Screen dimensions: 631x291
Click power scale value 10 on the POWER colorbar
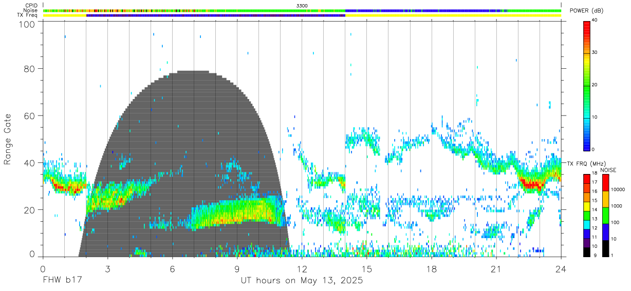tap(595, 118)
